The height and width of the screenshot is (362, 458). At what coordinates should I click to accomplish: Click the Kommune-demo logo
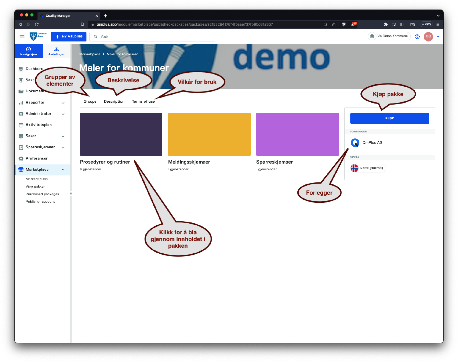38,36
